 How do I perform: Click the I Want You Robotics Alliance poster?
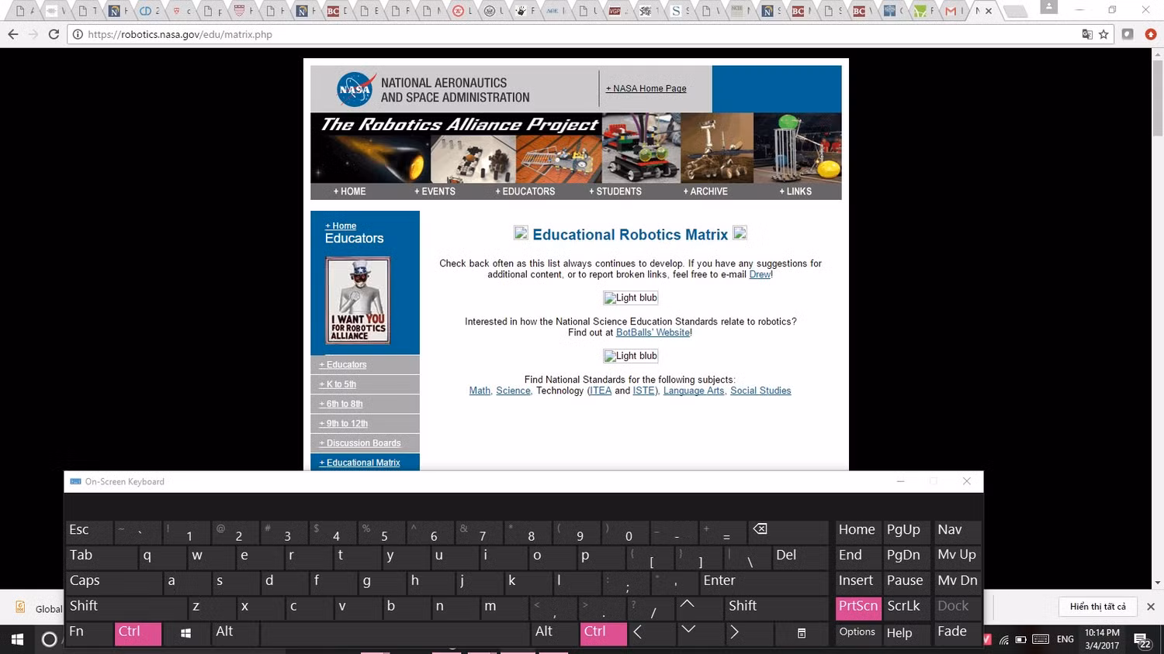[x=358, y=301]
